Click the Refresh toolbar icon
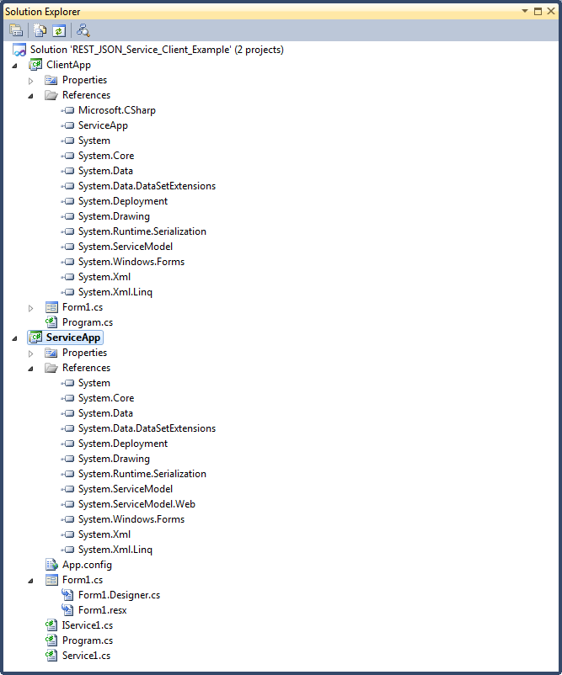This screenshot has height=675, width=562. pos(59,30)
